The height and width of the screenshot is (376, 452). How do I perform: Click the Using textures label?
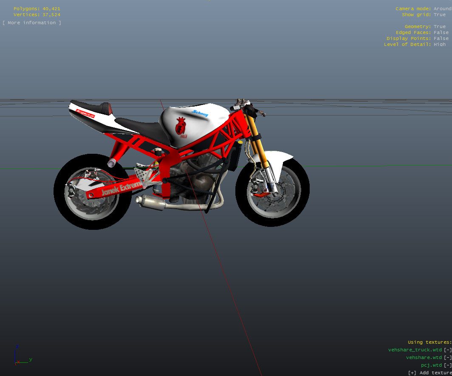[x=429, y=342]
